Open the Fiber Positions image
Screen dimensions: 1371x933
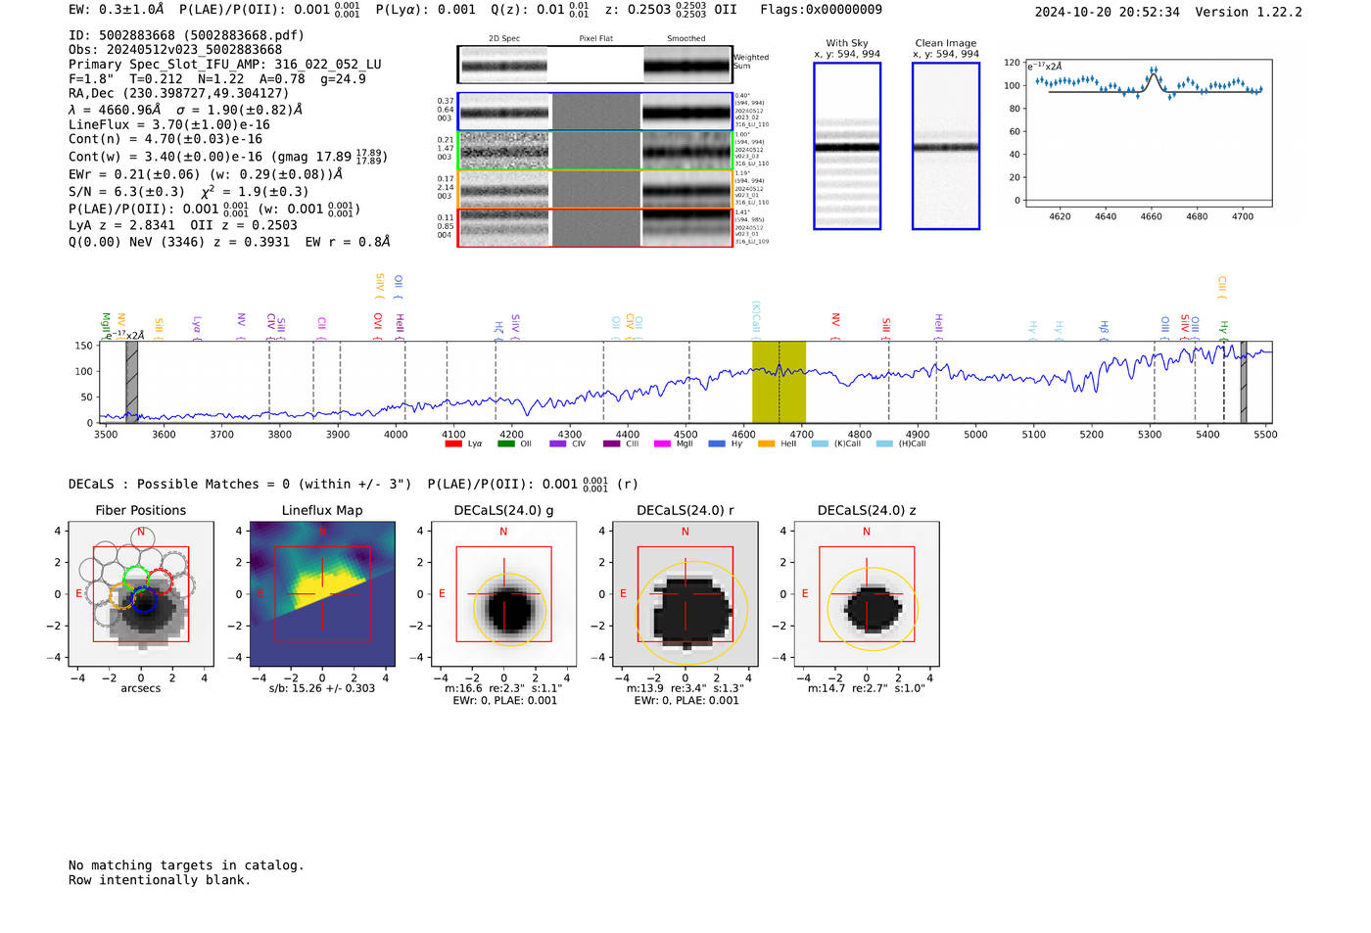[x=141, y=594]
